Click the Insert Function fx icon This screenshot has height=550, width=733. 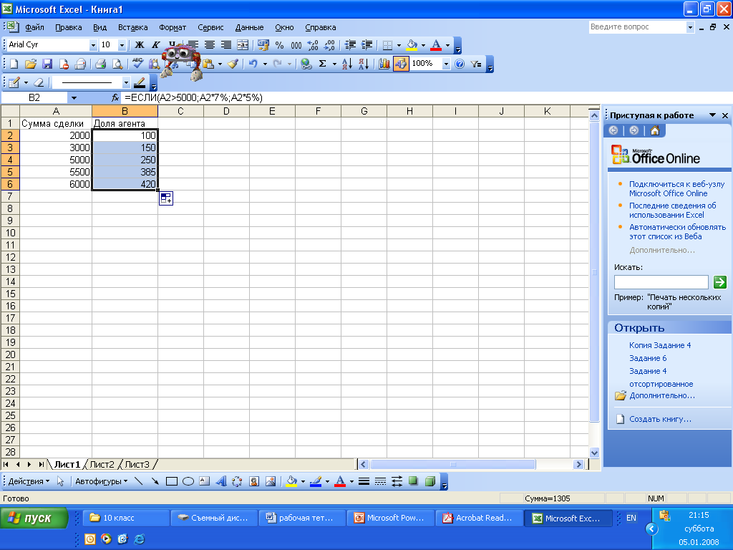click(115, 97)
